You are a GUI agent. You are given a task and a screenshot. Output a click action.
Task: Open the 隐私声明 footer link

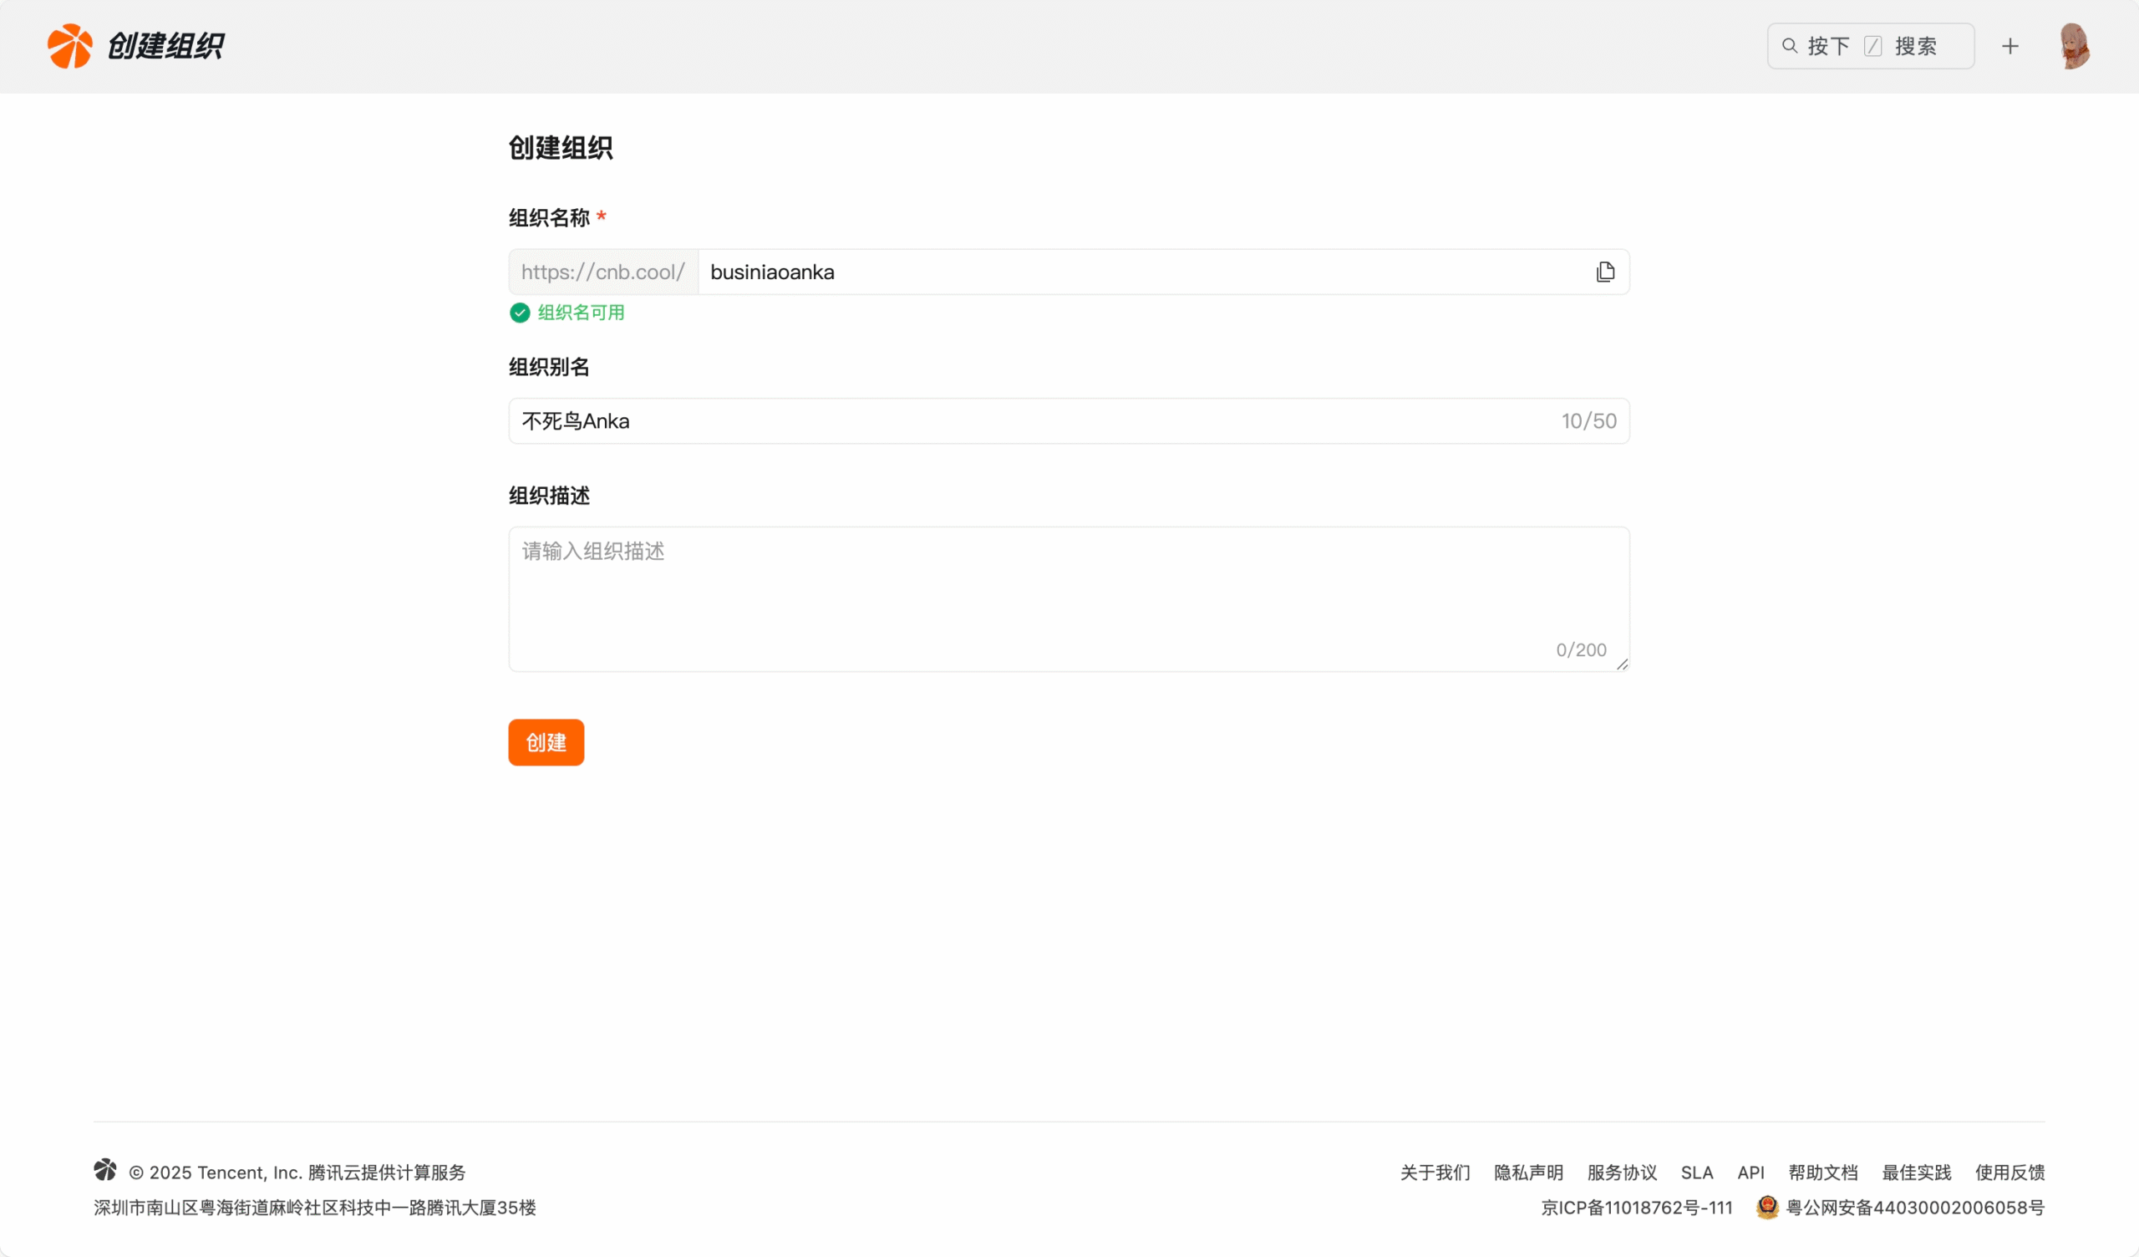coord(1528,1172)
